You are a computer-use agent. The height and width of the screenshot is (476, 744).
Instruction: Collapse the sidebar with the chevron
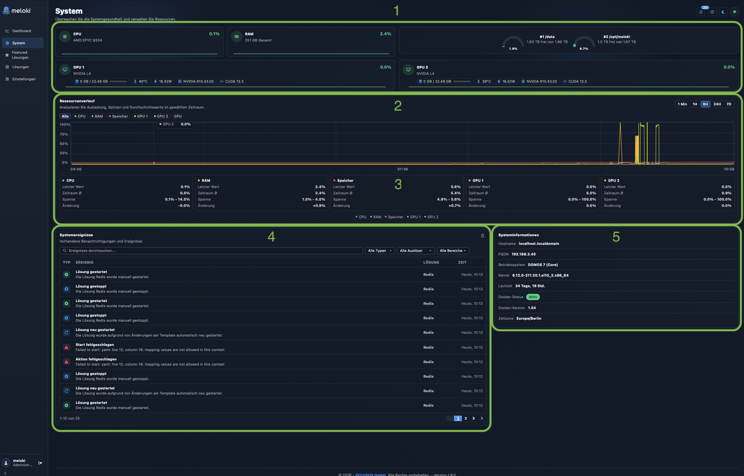[5, 473]
